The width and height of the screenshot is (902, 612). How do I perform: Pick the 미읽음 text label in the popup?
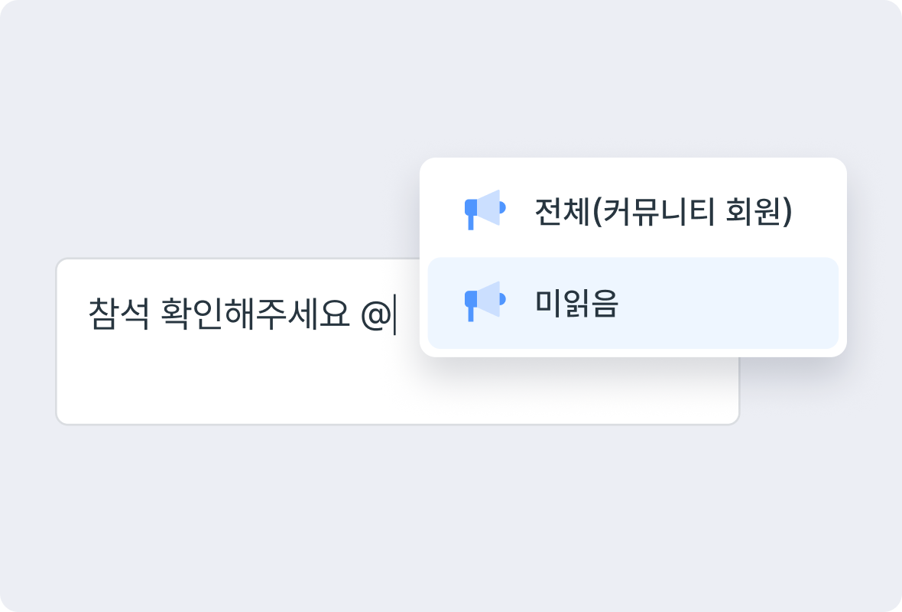(x=576, y=303)
